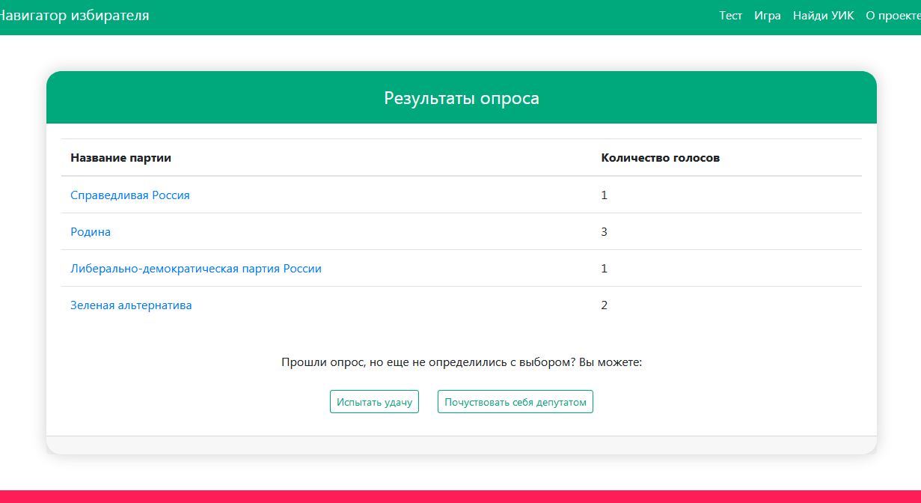Open Либерально-демократическая партия России link
921x503 pixels.
pyautogui.click(x=196, y=269)
